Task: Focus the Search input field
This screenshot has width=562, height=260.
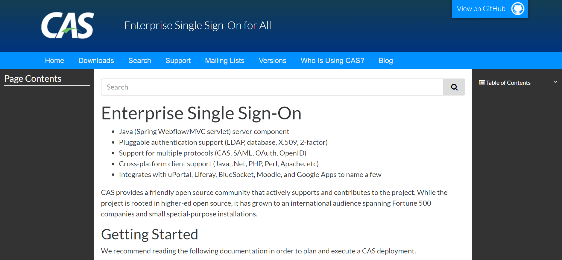Action: tap(272, 87)
